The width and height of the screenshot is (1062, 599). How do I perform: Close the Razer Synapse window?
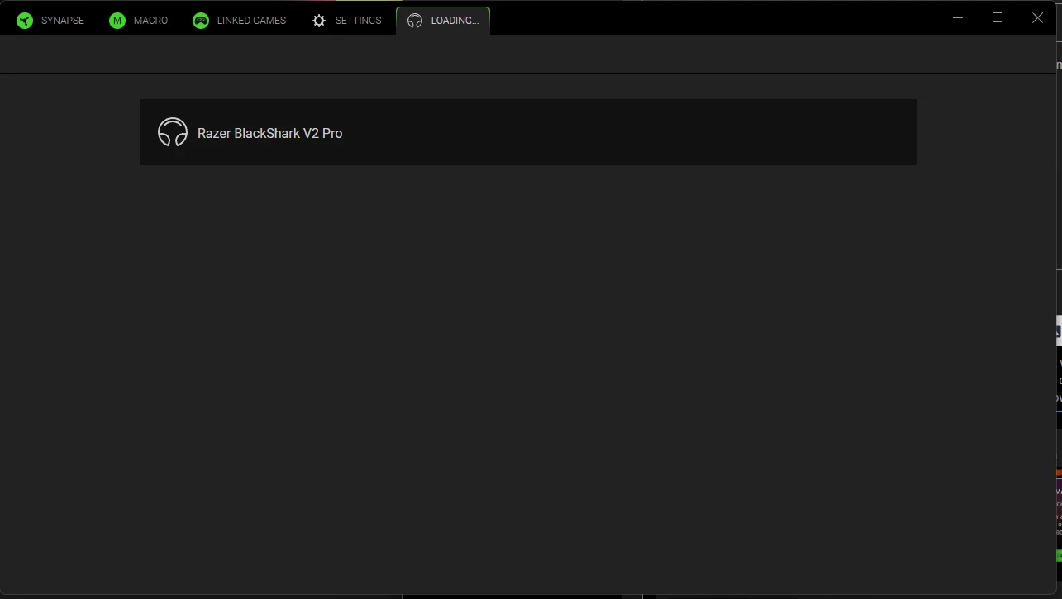tap(1038, 17)
